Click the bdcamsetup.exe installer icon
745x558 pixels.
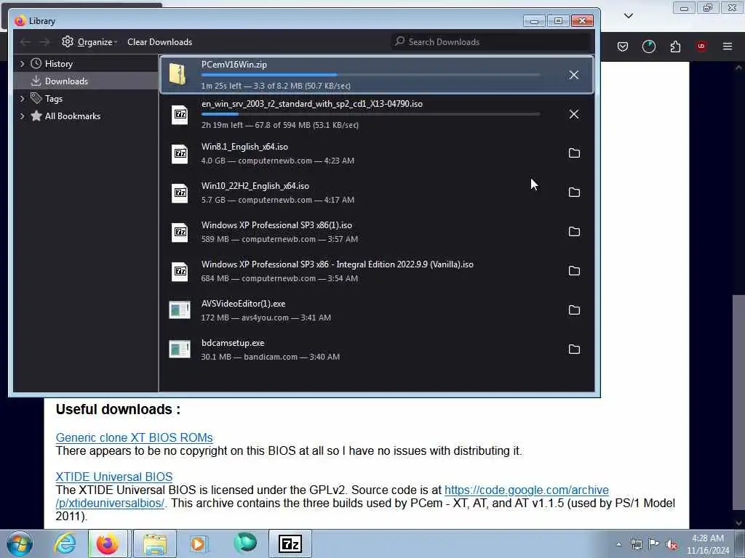(x=180, y=349)
